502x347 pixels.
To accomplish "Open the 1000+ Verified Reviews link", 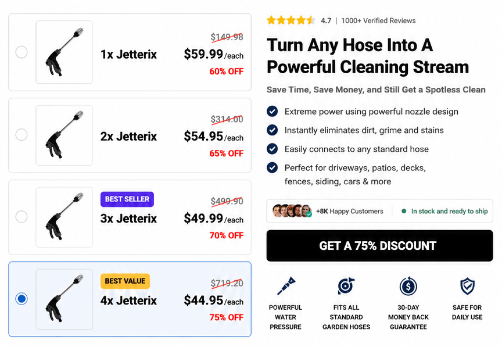I will (x=378, y=21).
